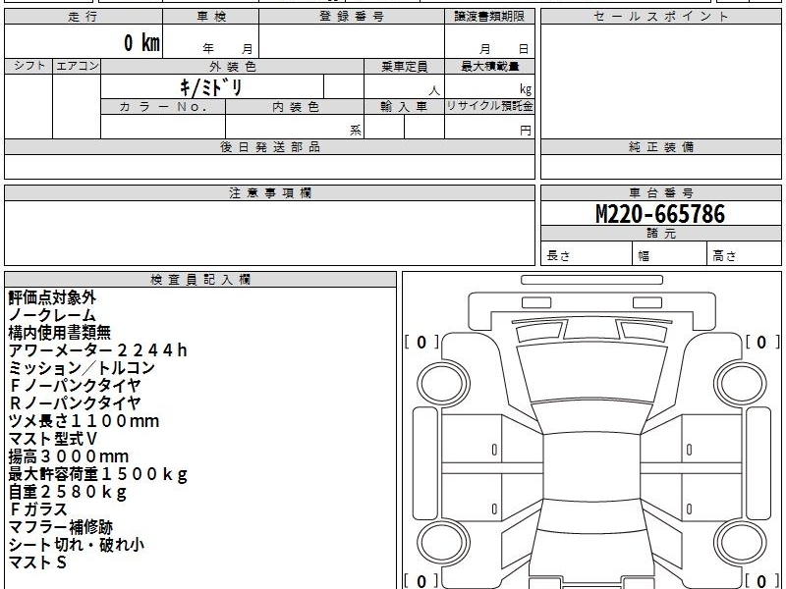Click the 検査員記入欄 header
Image resolution: width=786 pixels, height=589 pixels.
(x=200, y=280)
